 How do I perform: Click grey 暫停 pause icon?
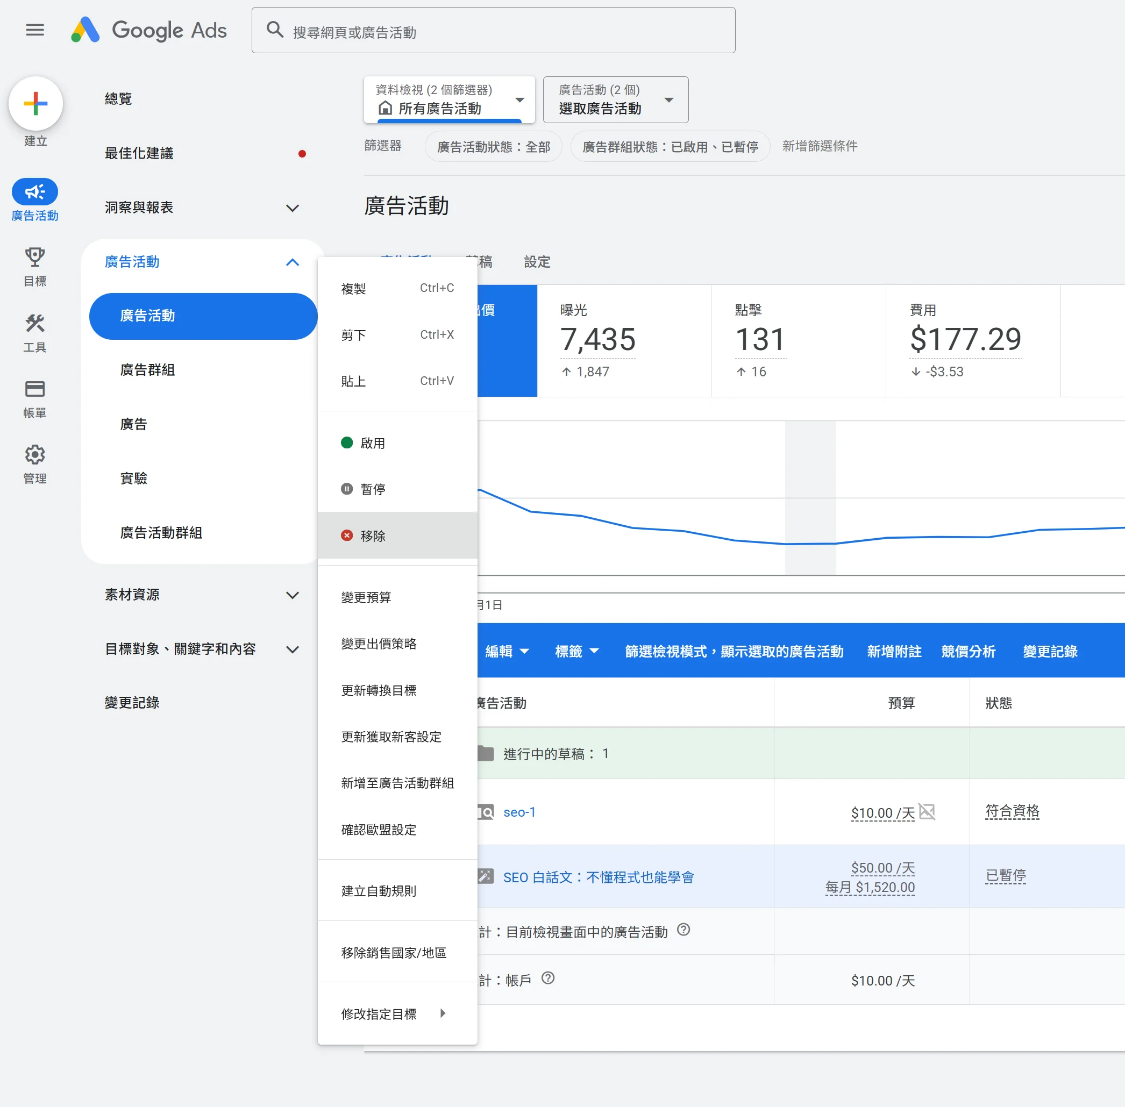[x=346, y=489]
